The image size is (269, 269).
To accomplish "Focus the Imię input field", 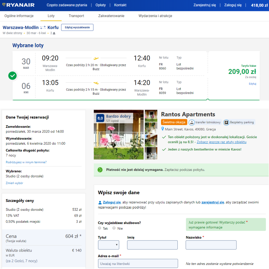I will coord(152,245).
